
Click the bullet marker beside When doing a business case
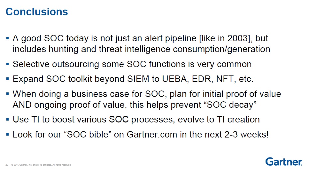[7, 94]
